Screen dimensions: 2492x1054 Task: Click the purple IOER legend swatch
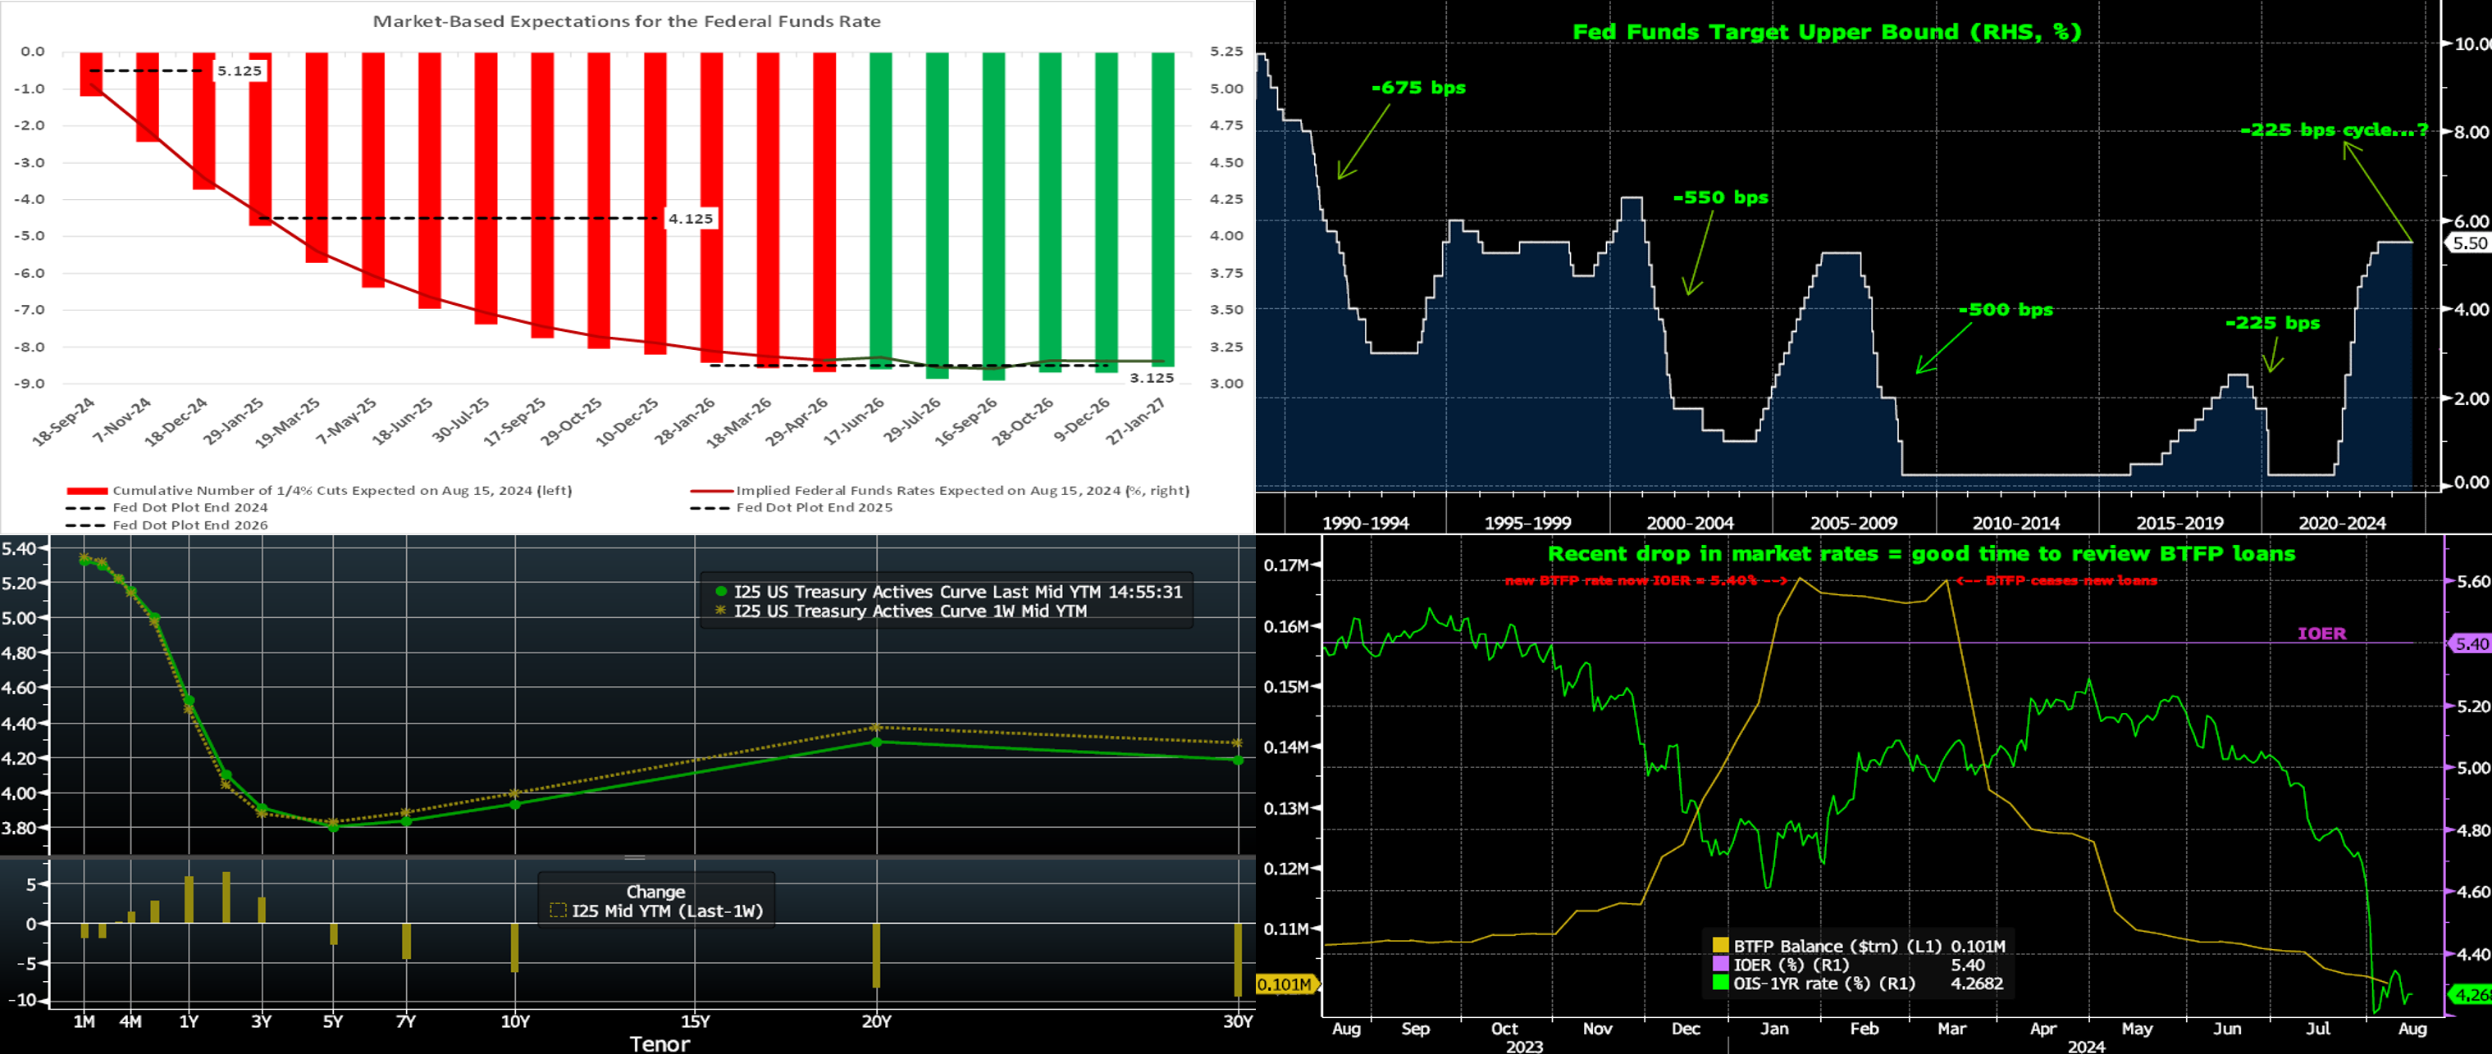[1720, 965]
